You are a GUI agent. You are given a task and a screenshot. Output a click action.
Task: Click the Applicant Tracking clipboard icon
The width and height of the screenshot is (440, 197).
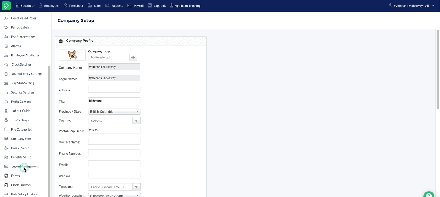(171, 5)
